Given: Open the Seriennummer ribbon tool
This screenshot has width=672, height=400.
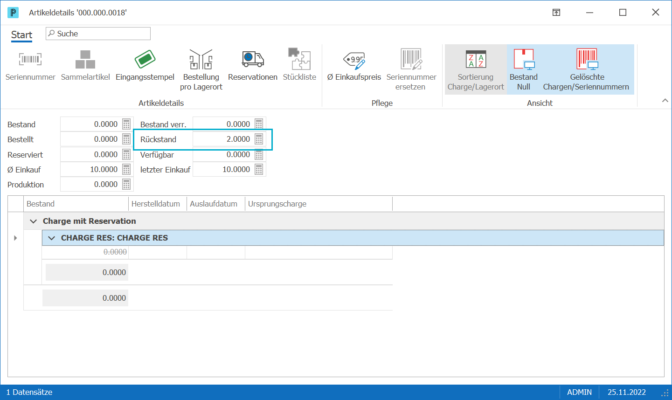Looking at the screenshot, I should pyautogui.click(x=30, y=65).
